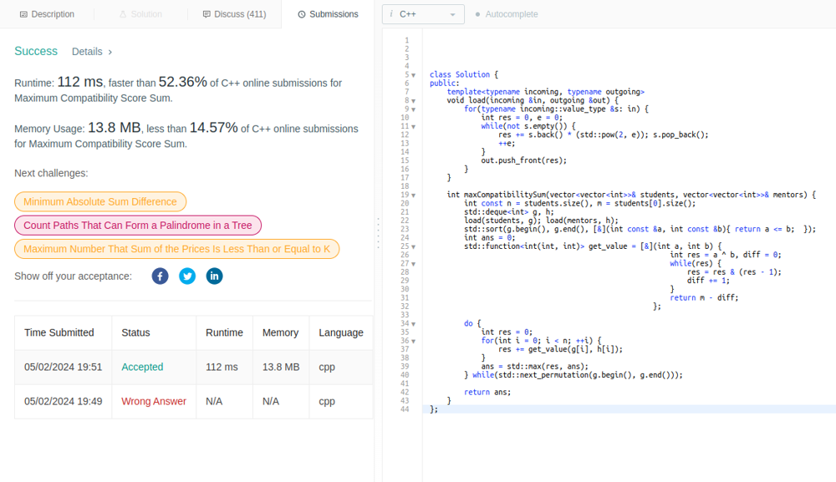
Task: Click the Next challenges label
Action: (x=51, y=173)
